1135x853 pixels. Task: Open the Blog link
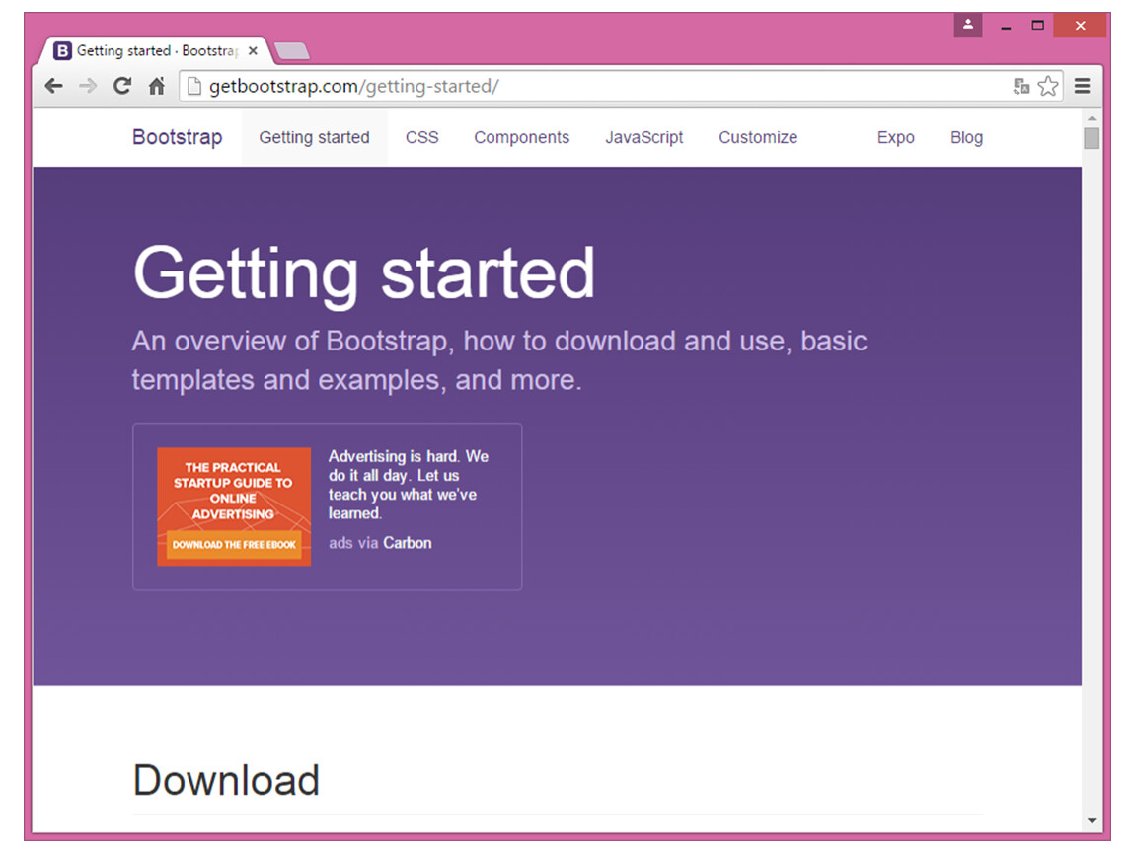[x=966, y=138]
